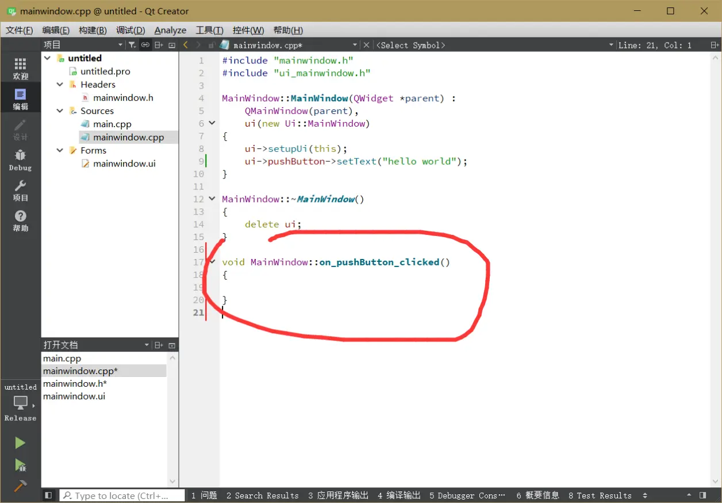Switch to Debug mode
The image size is (722, 503).
[20, 160]
